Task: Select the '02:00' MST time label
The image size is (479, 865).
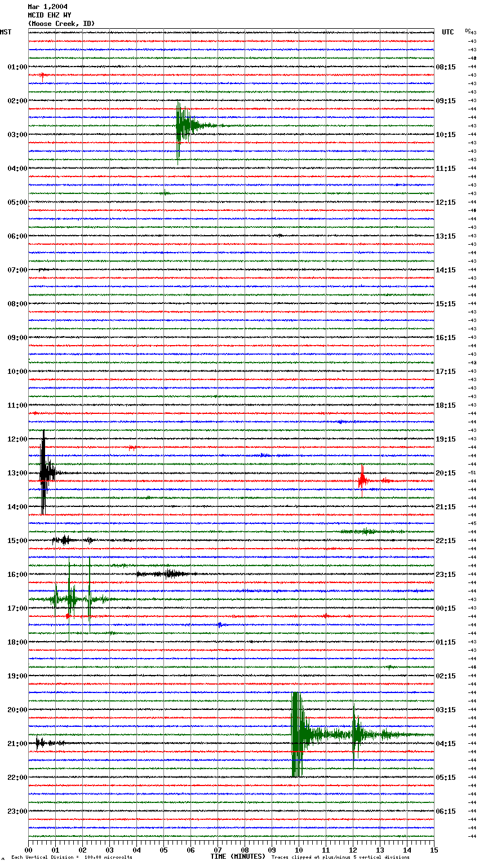Action: [17, 101]
